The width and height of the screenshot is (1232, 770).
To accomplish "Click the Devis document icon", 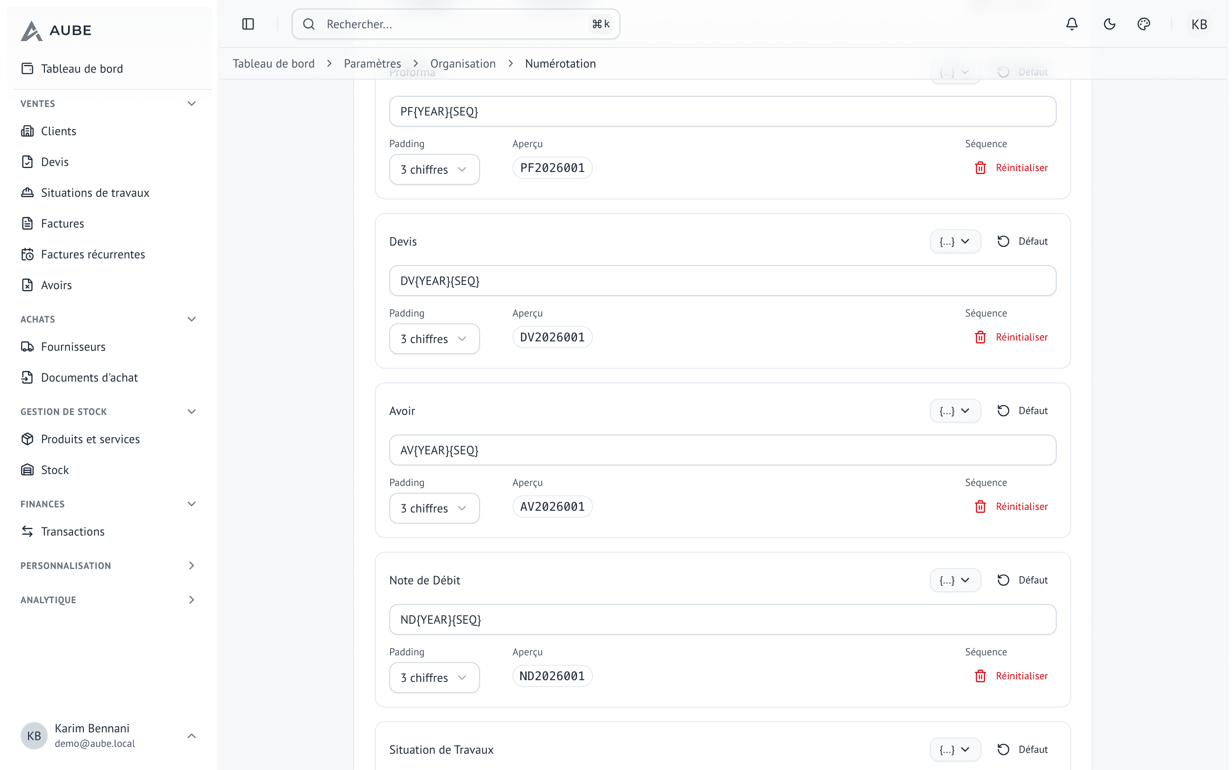I will pos(27,162).
